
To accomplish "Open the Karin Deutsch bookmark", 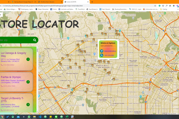I will (105, 9).
